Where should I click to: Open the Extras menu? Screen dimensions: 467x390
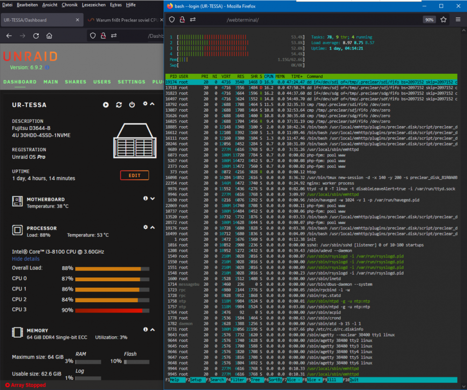coord(115,5)
